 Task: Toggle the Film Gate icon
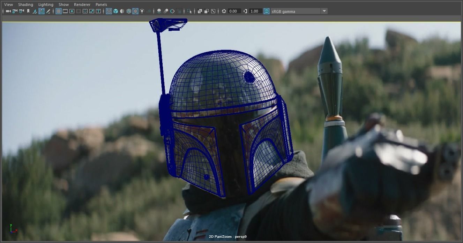point(65,11)
